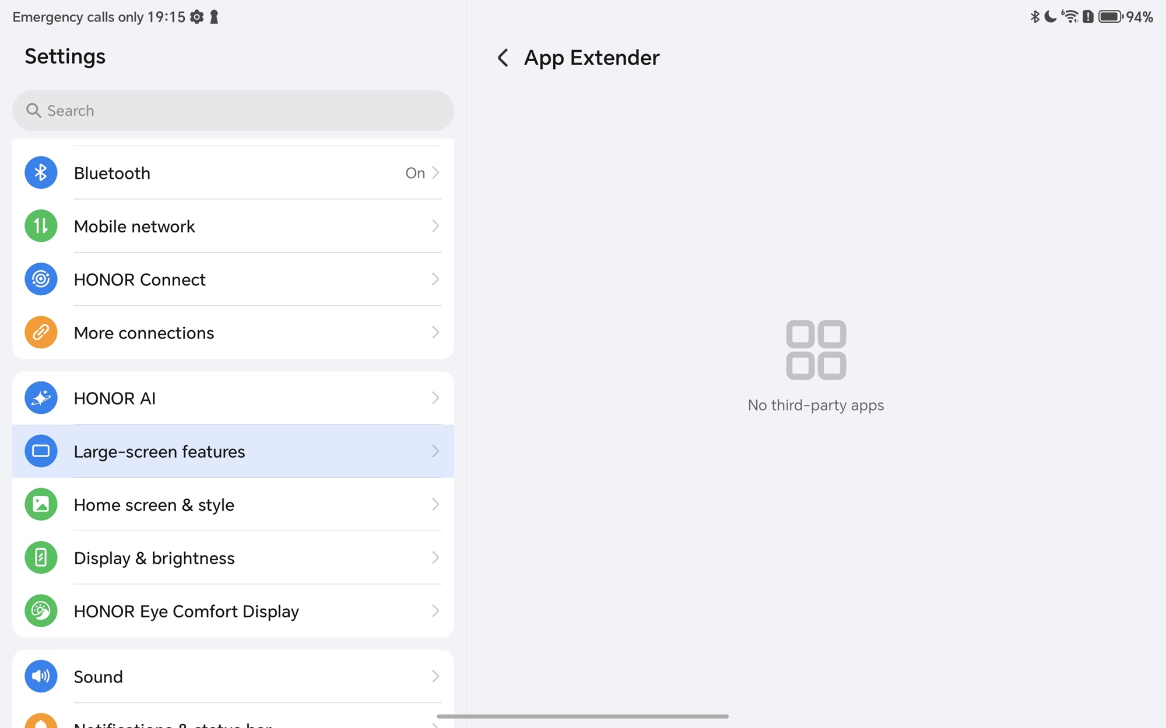1166x728 pixels.
Task: Expand Mobile network via its chevron
Action: pos(436,226)
